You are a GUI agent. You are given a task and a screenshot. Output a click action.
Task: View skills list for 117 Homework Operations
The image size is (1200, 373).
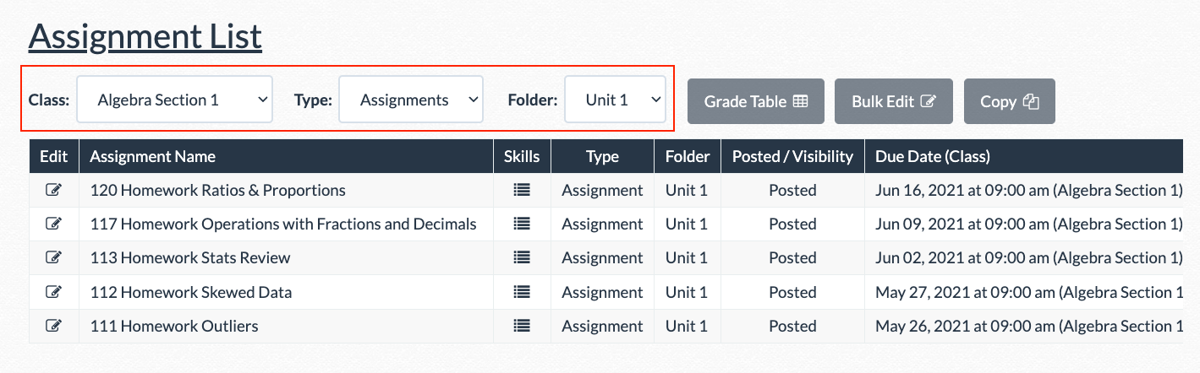pos(522,224)
